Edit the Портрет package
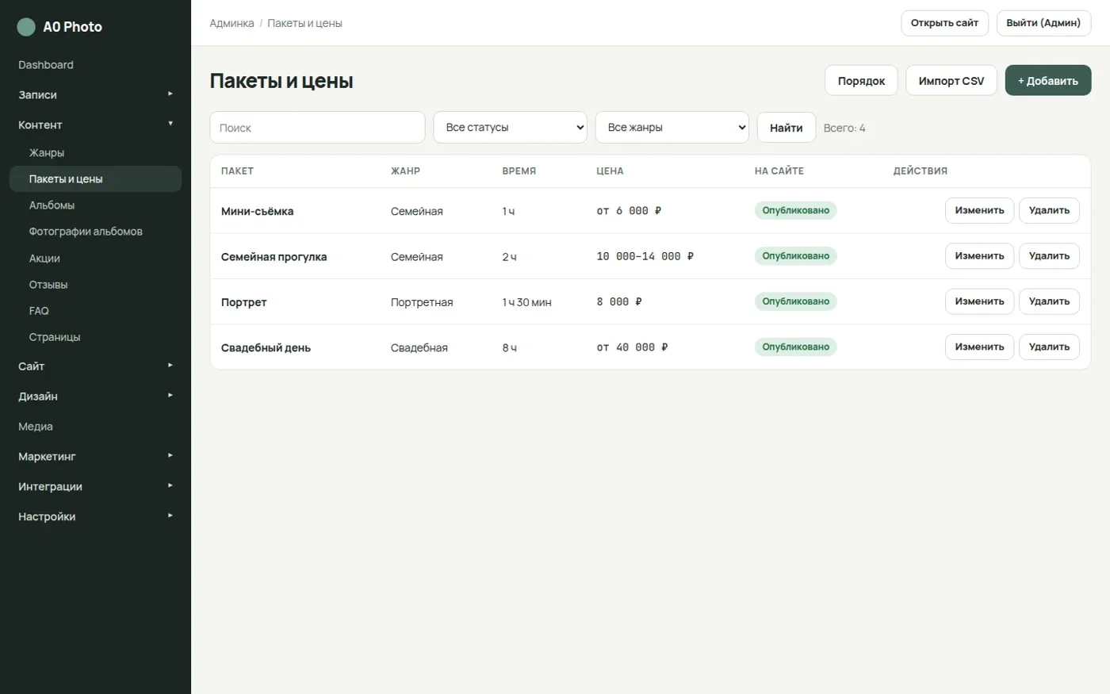 (x=979, y=301)
